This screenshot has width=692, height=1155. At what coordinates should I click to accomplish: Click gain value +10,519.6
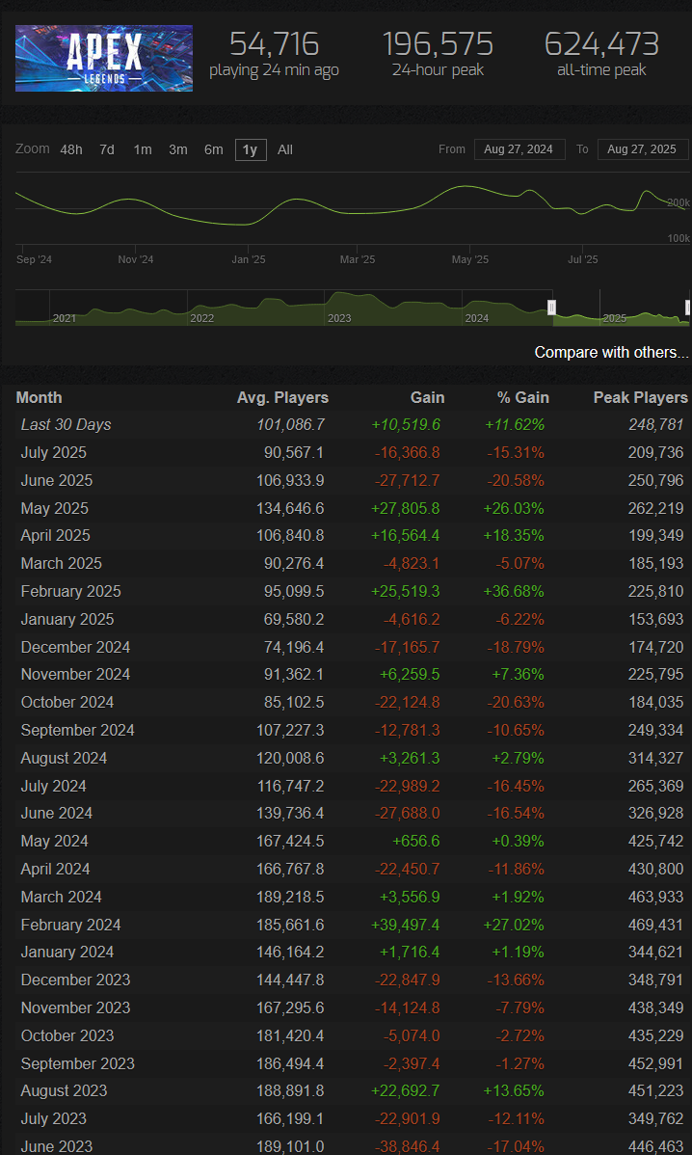(x=407, y=425)
